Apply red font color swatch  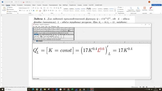pyautogui.click(x=40, y=11)
